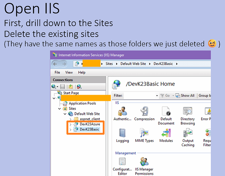Expand the aspnet_client folder node
Screen dimensions: 225x176
click(x=70, y=119)
